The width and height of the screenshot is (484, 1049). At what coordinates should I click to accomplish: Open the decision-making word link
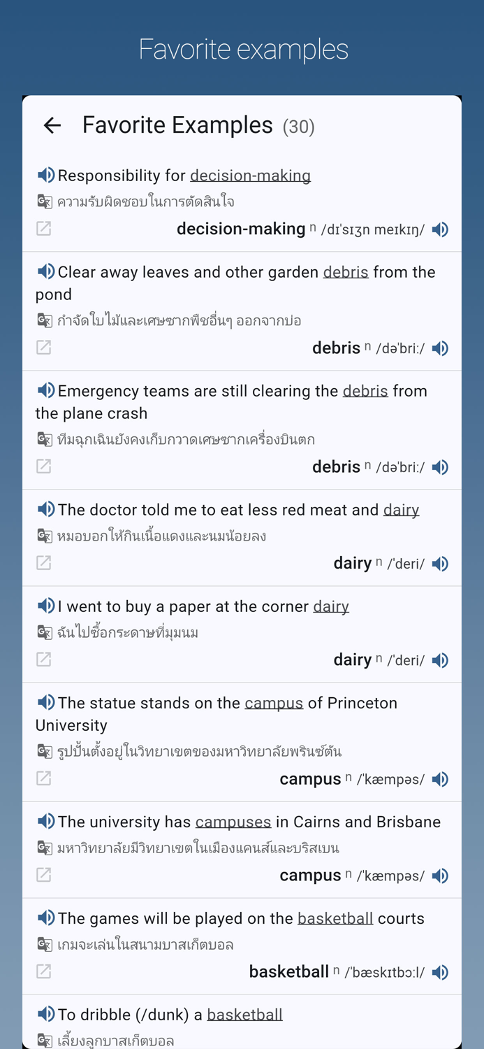click(x=250, y=176)
